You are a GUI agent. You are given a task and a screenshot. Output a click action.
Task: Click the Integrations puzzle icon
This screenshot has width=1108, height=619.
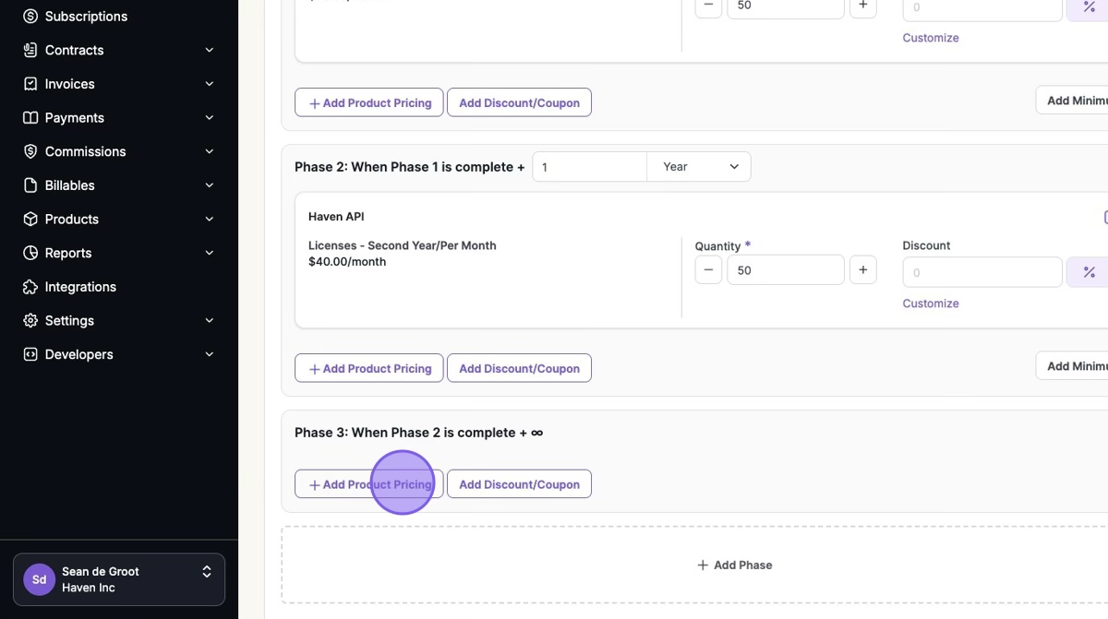point(30,287)
